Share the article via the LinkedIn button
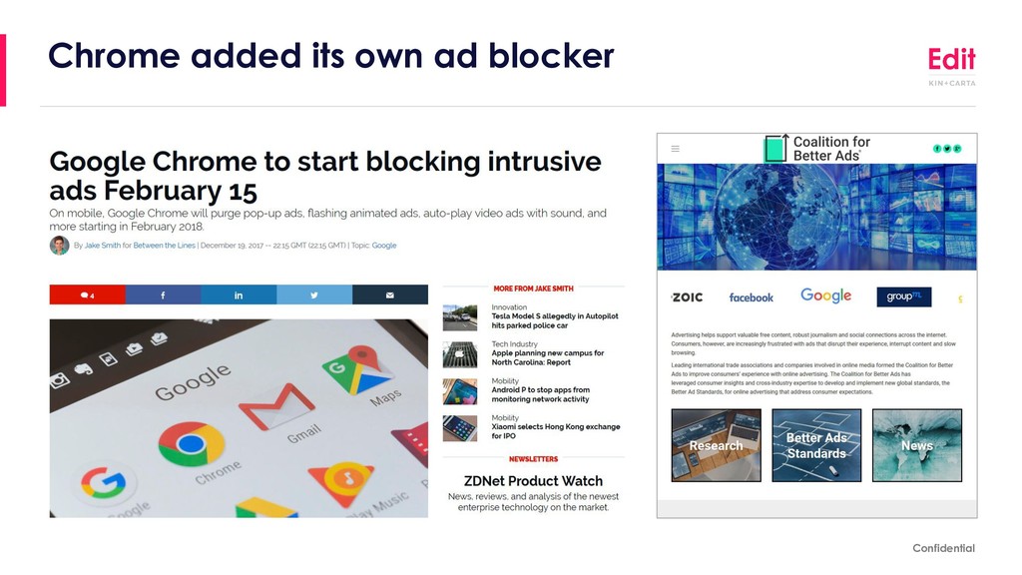 [x=239, y=294]
